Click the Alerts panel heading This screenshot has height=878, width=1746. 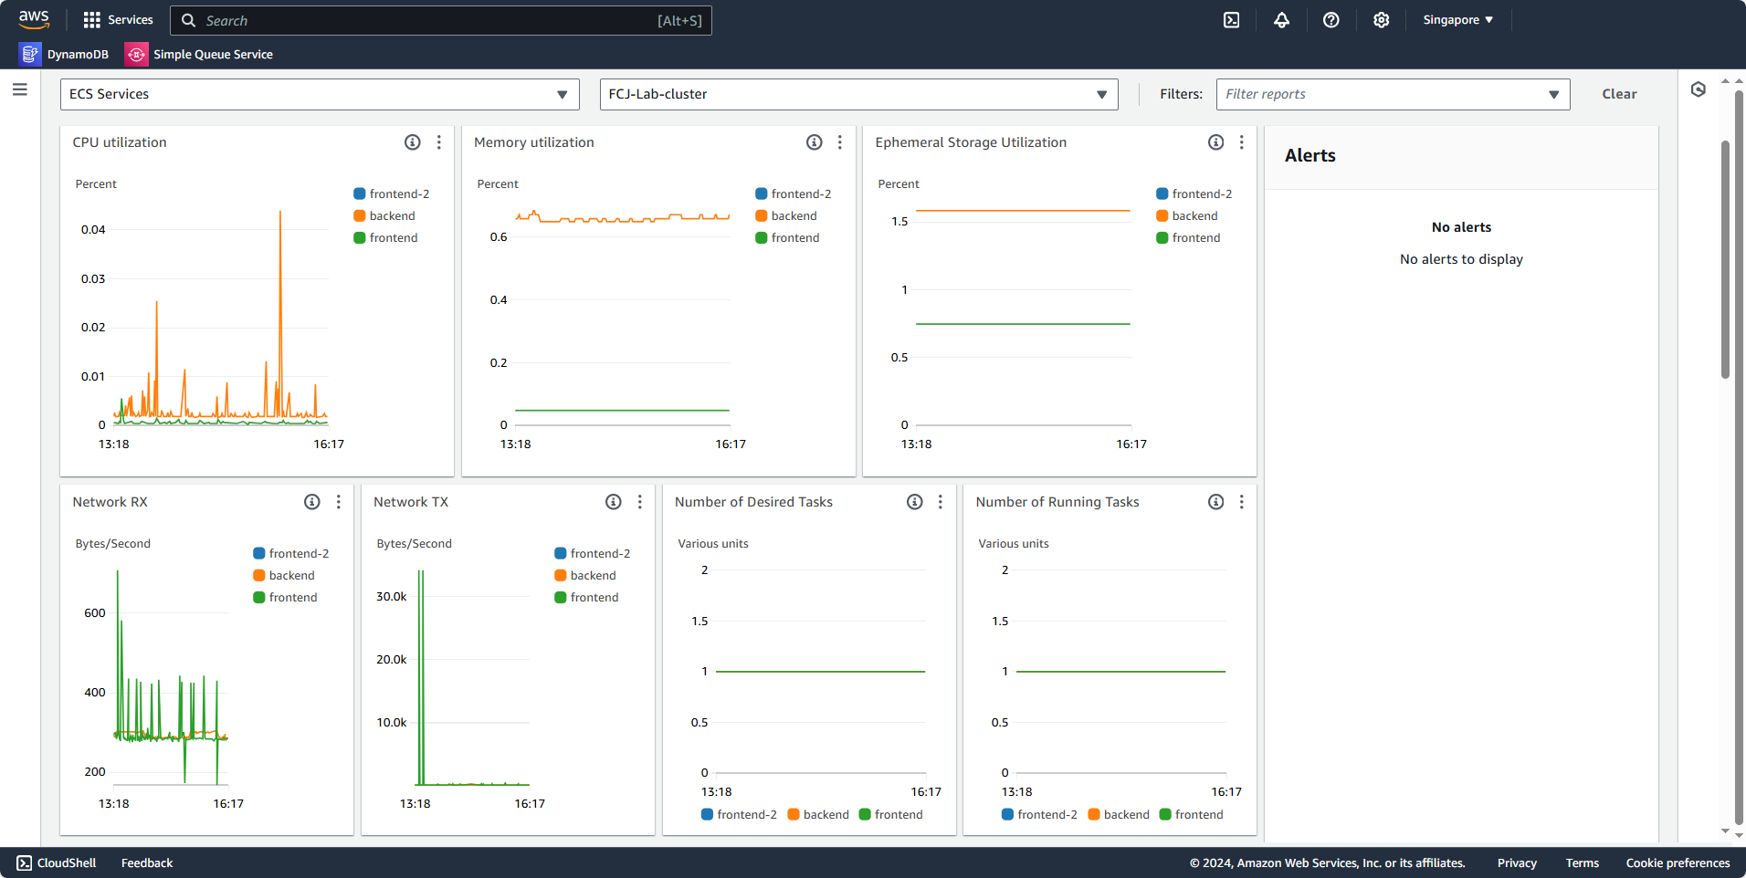1310,156
